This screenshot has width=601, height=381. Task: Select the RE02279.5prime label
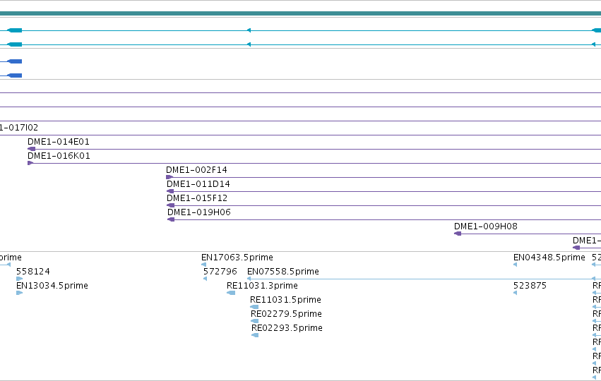286,314
